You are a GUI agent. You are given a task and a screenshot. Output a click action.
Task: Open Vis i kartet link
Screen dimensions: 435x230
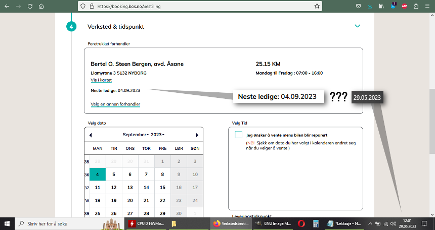[x=101, y=80]
